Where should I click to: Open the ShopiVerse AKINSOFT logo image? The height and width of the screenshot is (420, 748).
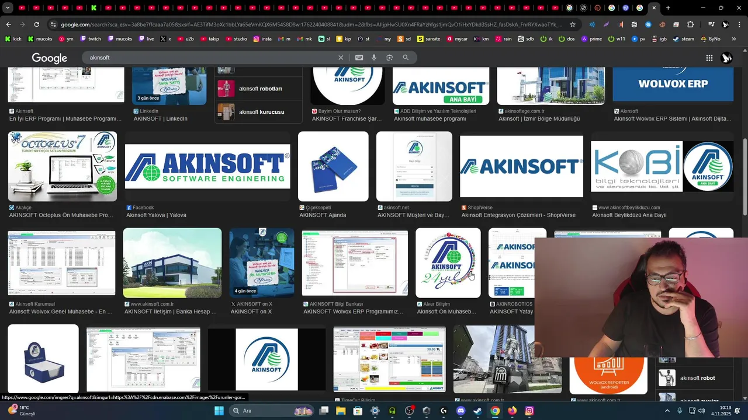coord(521,166)
